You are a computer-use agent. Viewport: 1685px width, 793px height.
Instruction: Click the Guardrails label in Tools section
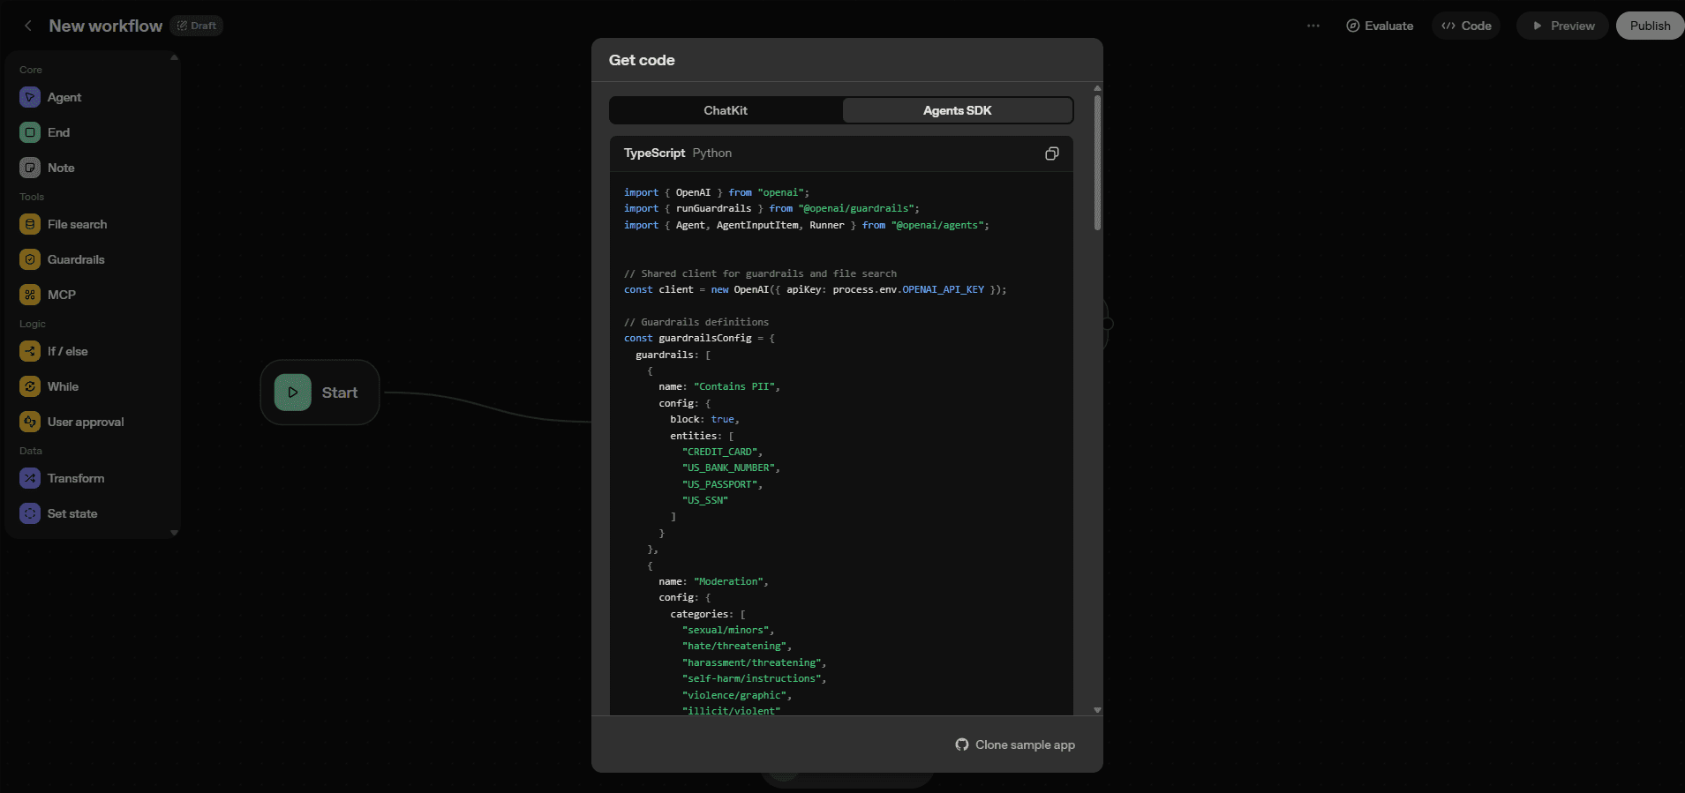pyautogui.click(x=76, y=259)
